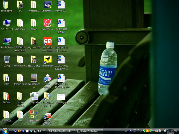Launch the blue text editor in Quick Launch

23,131
